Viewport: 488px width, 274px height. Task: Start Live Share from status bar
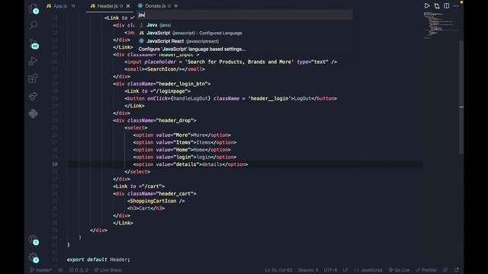point(108,270)
